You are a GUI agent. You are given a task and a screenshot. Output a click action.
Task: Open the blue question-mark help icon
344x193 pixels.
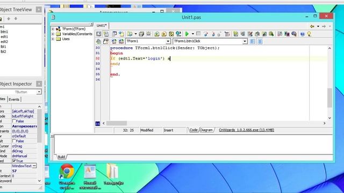[x=303, y=34]
